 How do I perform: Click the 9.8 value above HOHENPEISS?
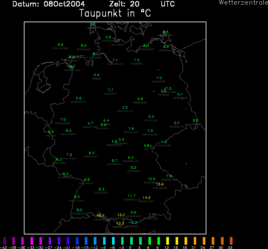[x=134, y=212]
